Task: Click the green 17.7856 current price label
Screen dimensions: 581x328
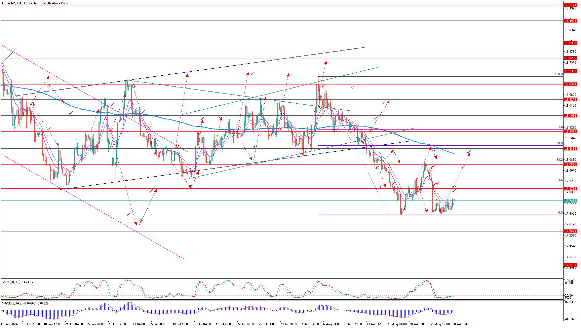Action: pos(571,201)
